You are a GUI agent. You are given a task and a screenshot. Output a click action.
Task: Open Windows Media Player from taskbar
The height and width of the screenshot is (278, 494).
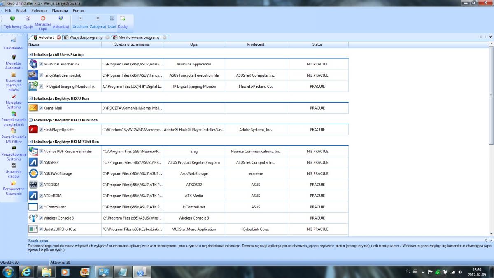coord(65,271)
